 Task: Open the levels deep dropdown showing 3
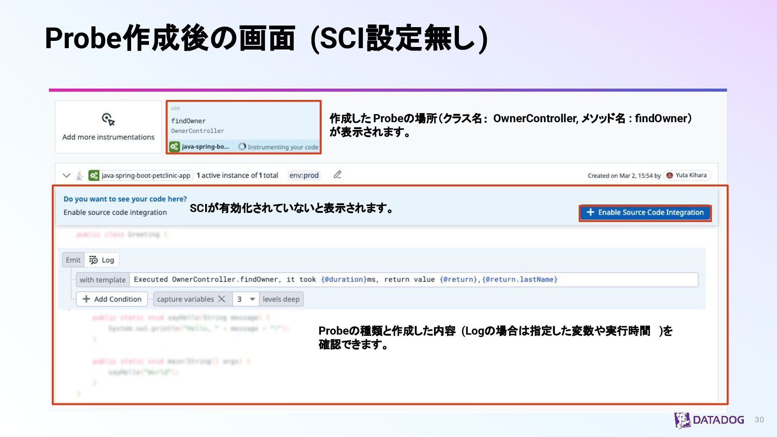(x=246, y=299)
